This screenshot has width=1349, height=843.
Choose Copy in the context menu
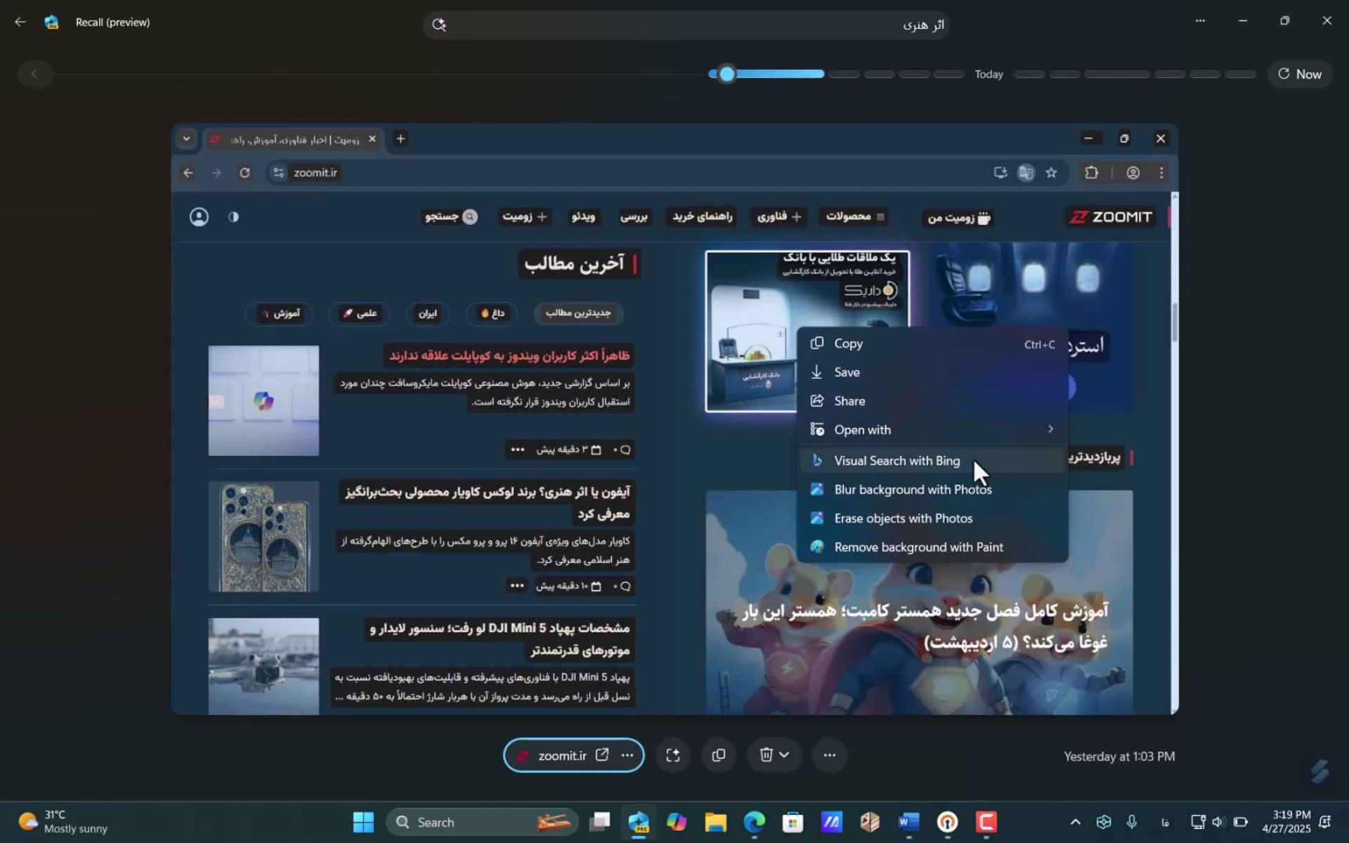[x=933, y=344]
